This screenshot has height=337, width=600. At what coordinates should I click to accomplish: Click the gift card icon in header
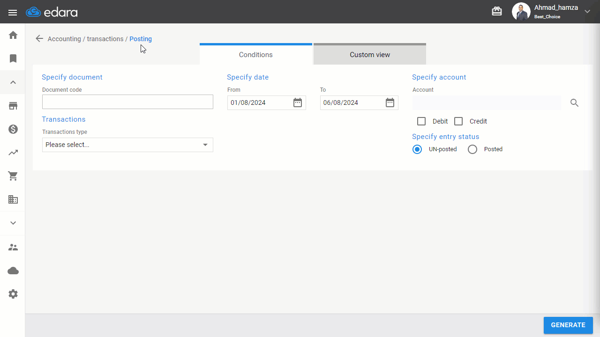pos(497,11)
